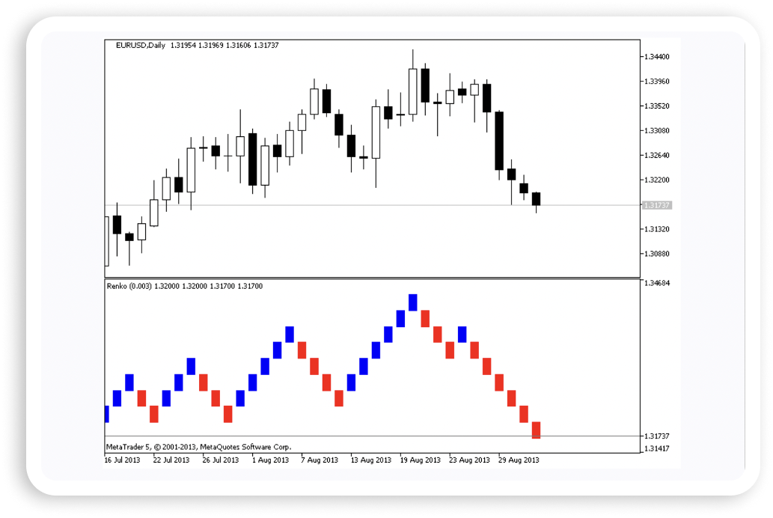773x518 pixels.
Task: Click the highlighted 1.31737 price tag on upper chart
Action: [656, 205]
